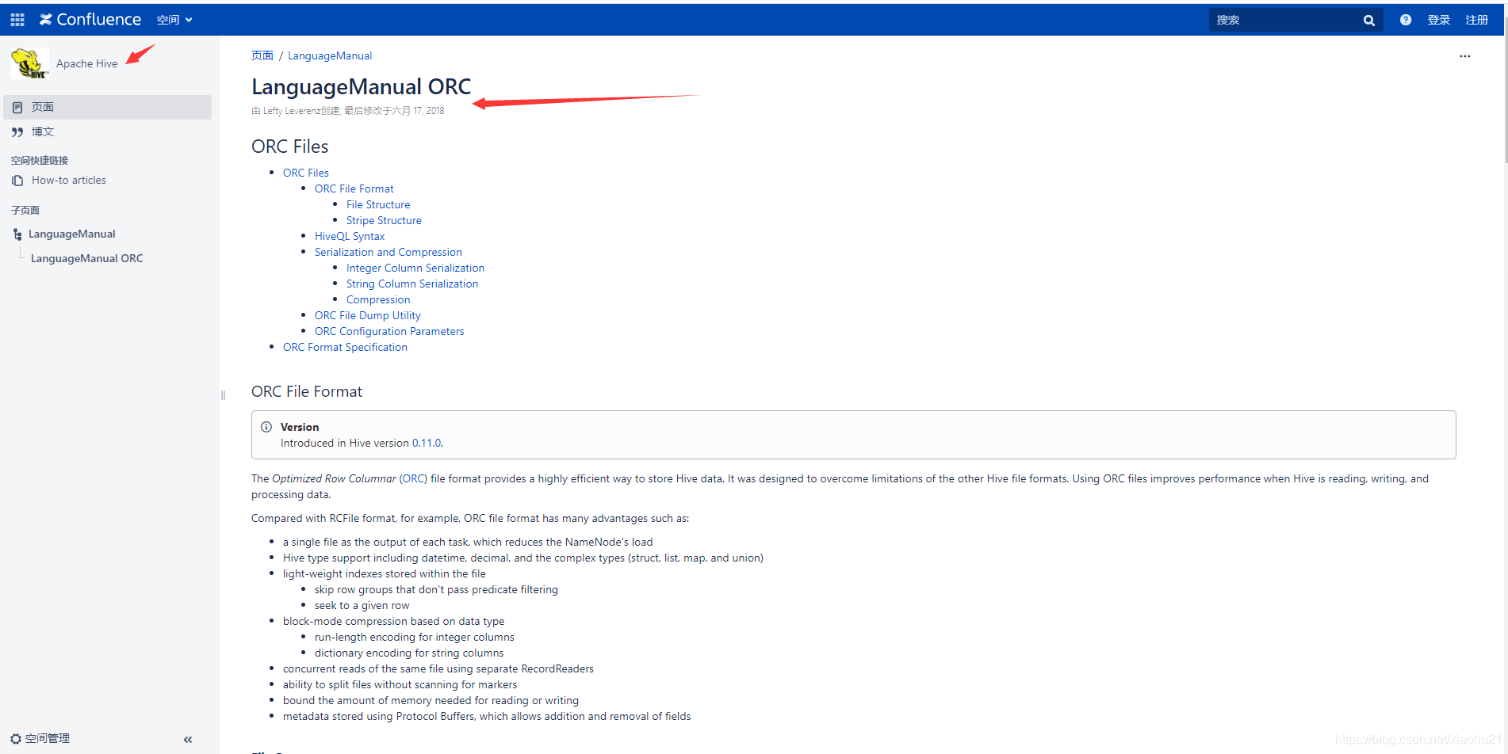Jump to String Column Serialization
This screenshot has width=1508, height=754.
click(x=412, y=284)
